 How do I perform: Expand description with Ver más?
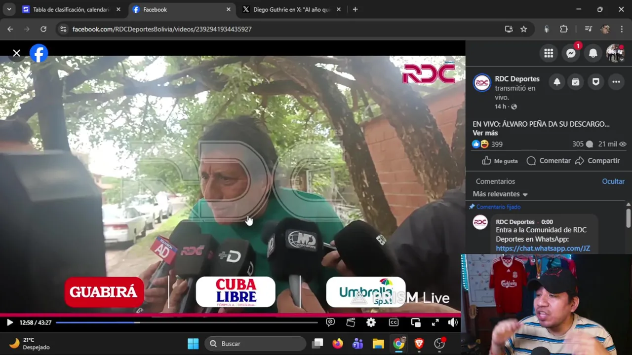tap(485, 133)
